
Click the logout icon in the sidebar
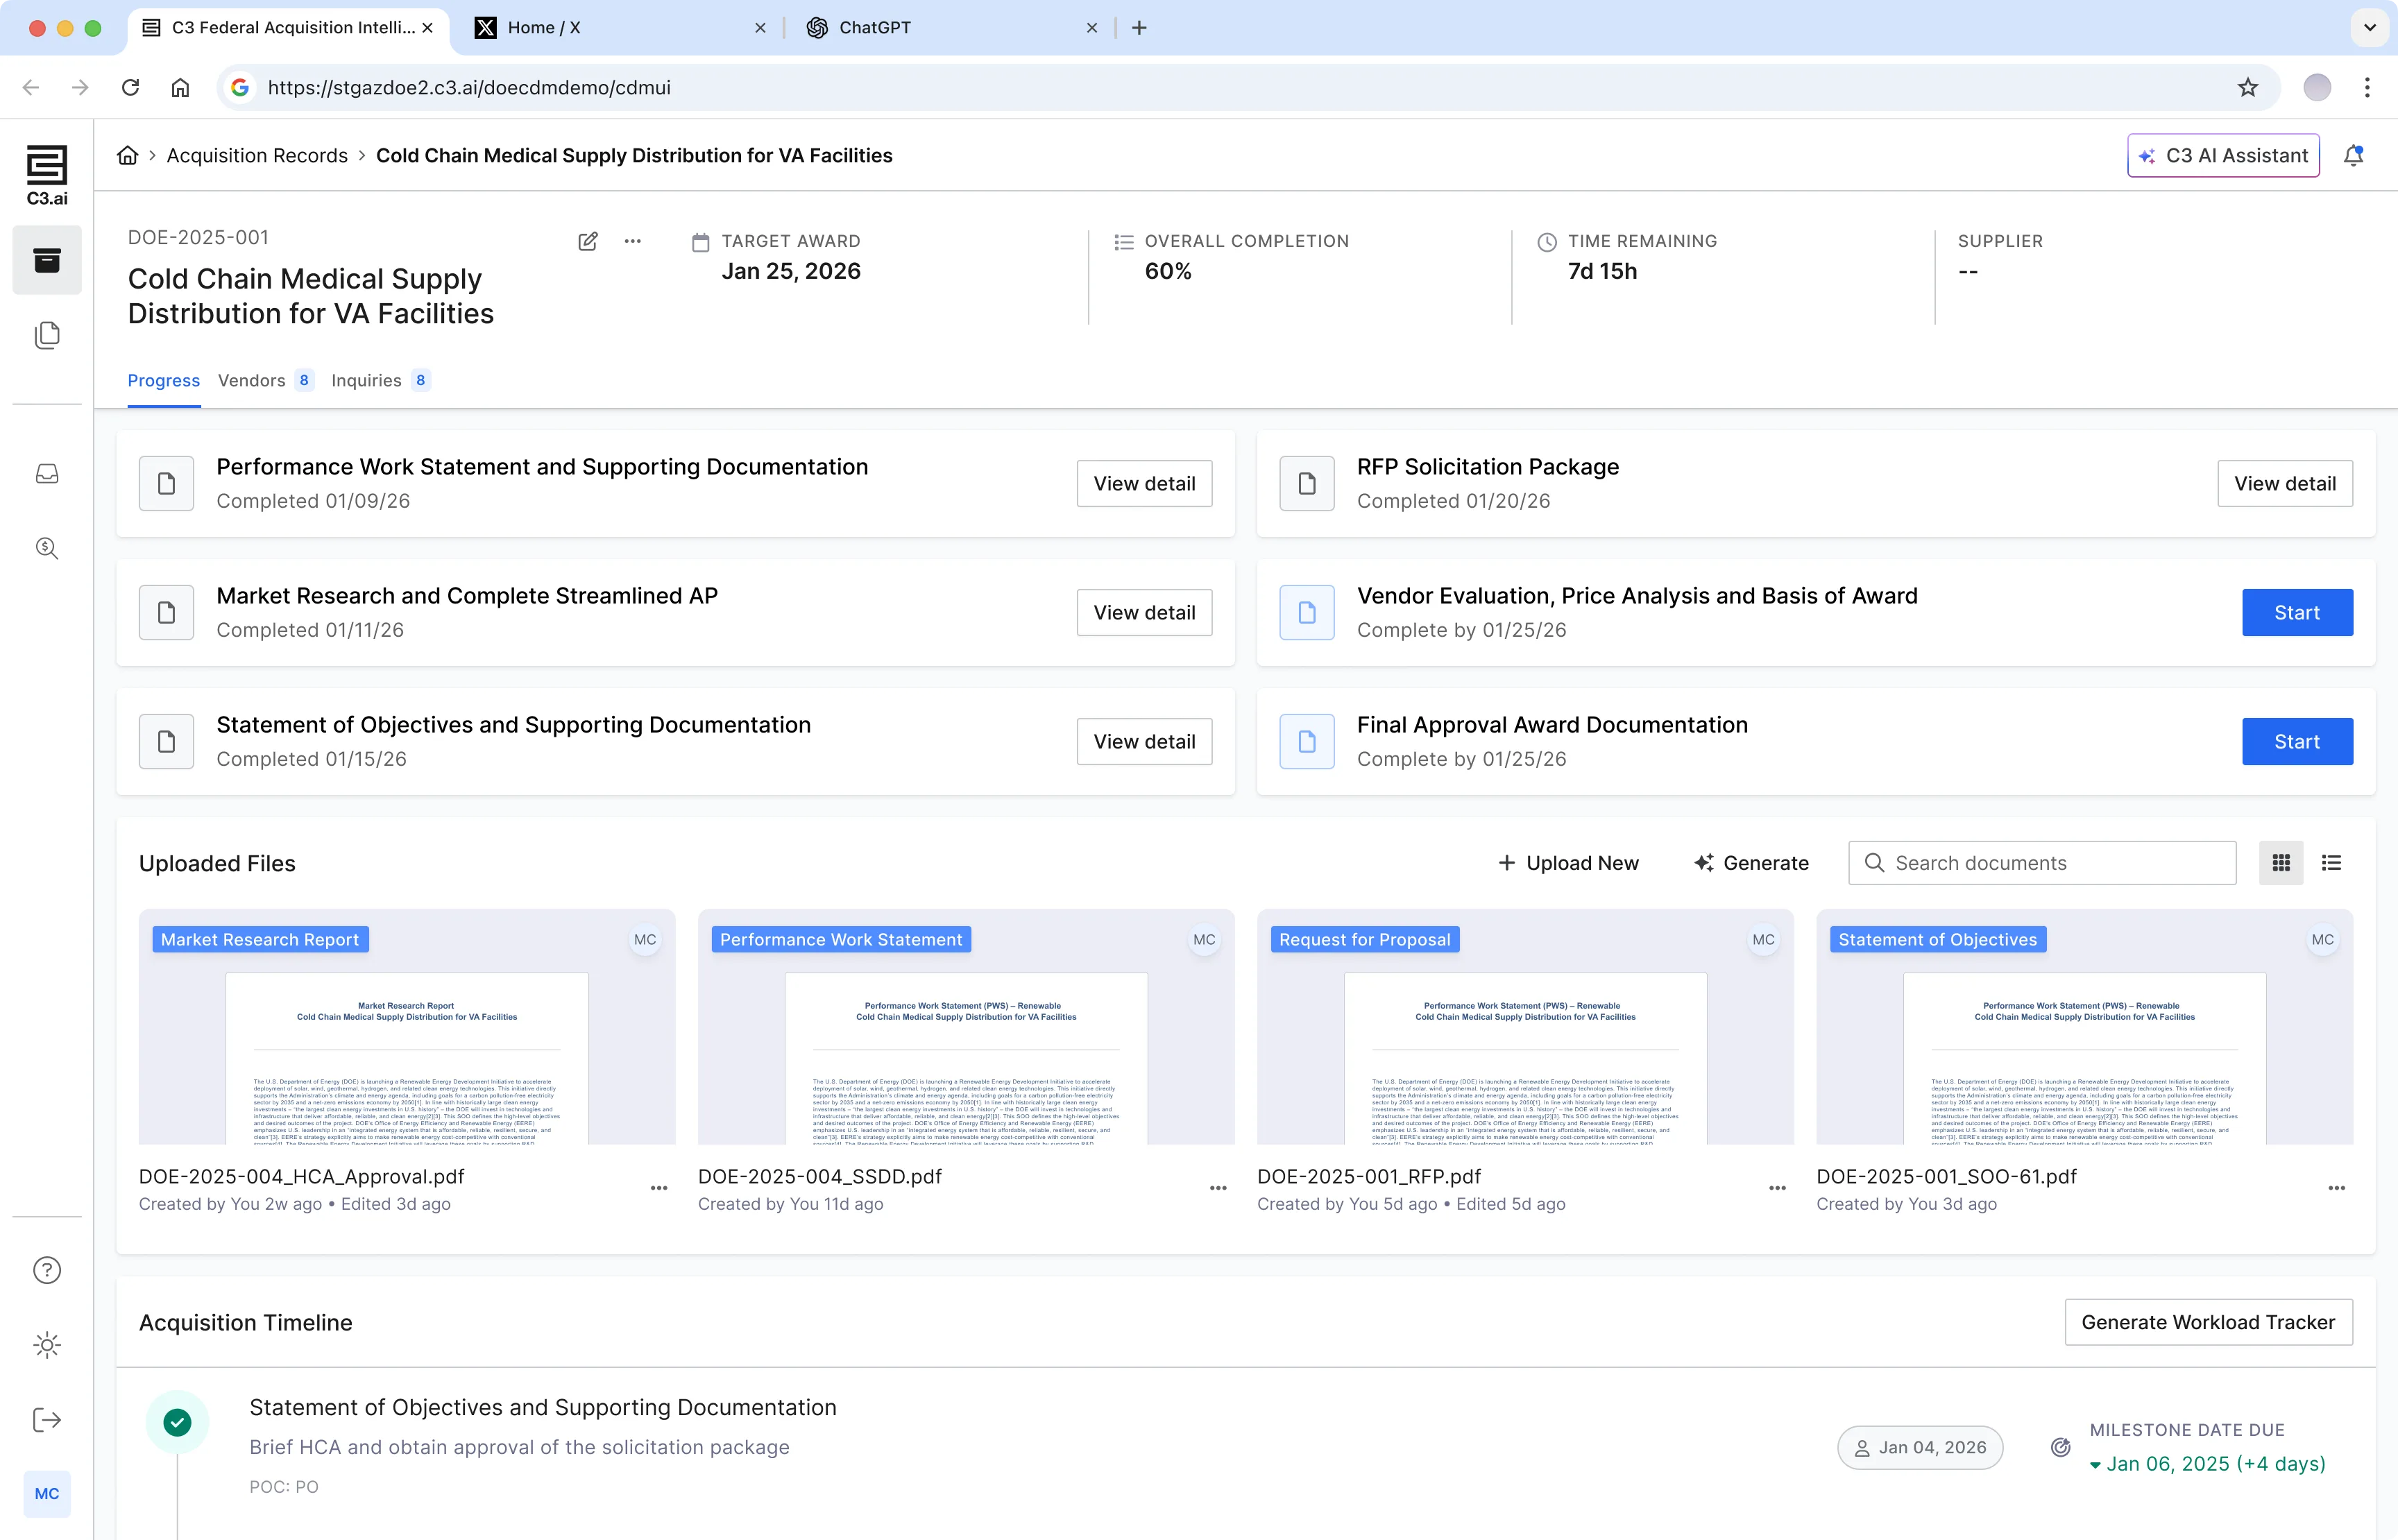pyautogui.click(x=47, y=1420)
